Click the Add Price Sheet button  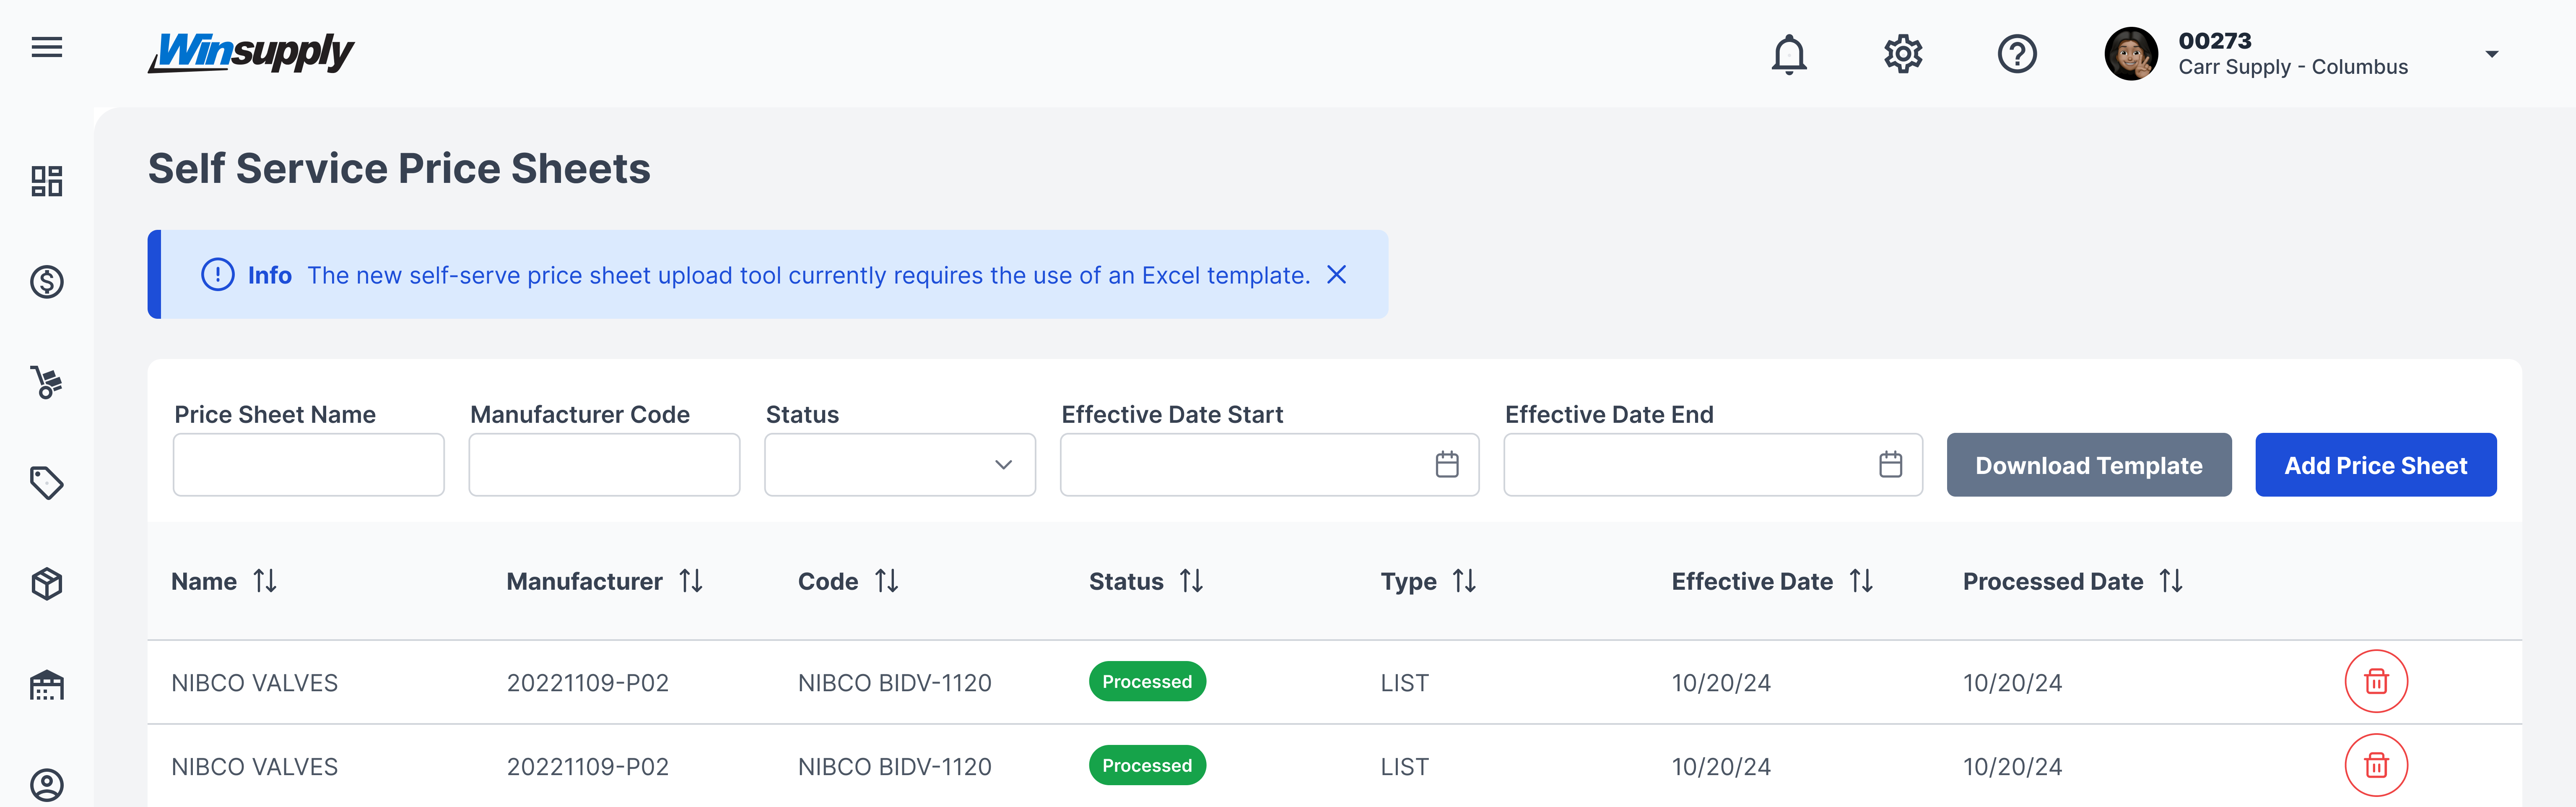pyautogui.click(x=2375, y=465)
